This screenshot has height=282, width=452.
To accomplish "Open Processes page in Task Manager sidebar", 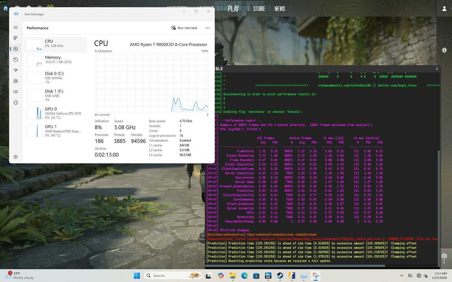I will point(15,38).
